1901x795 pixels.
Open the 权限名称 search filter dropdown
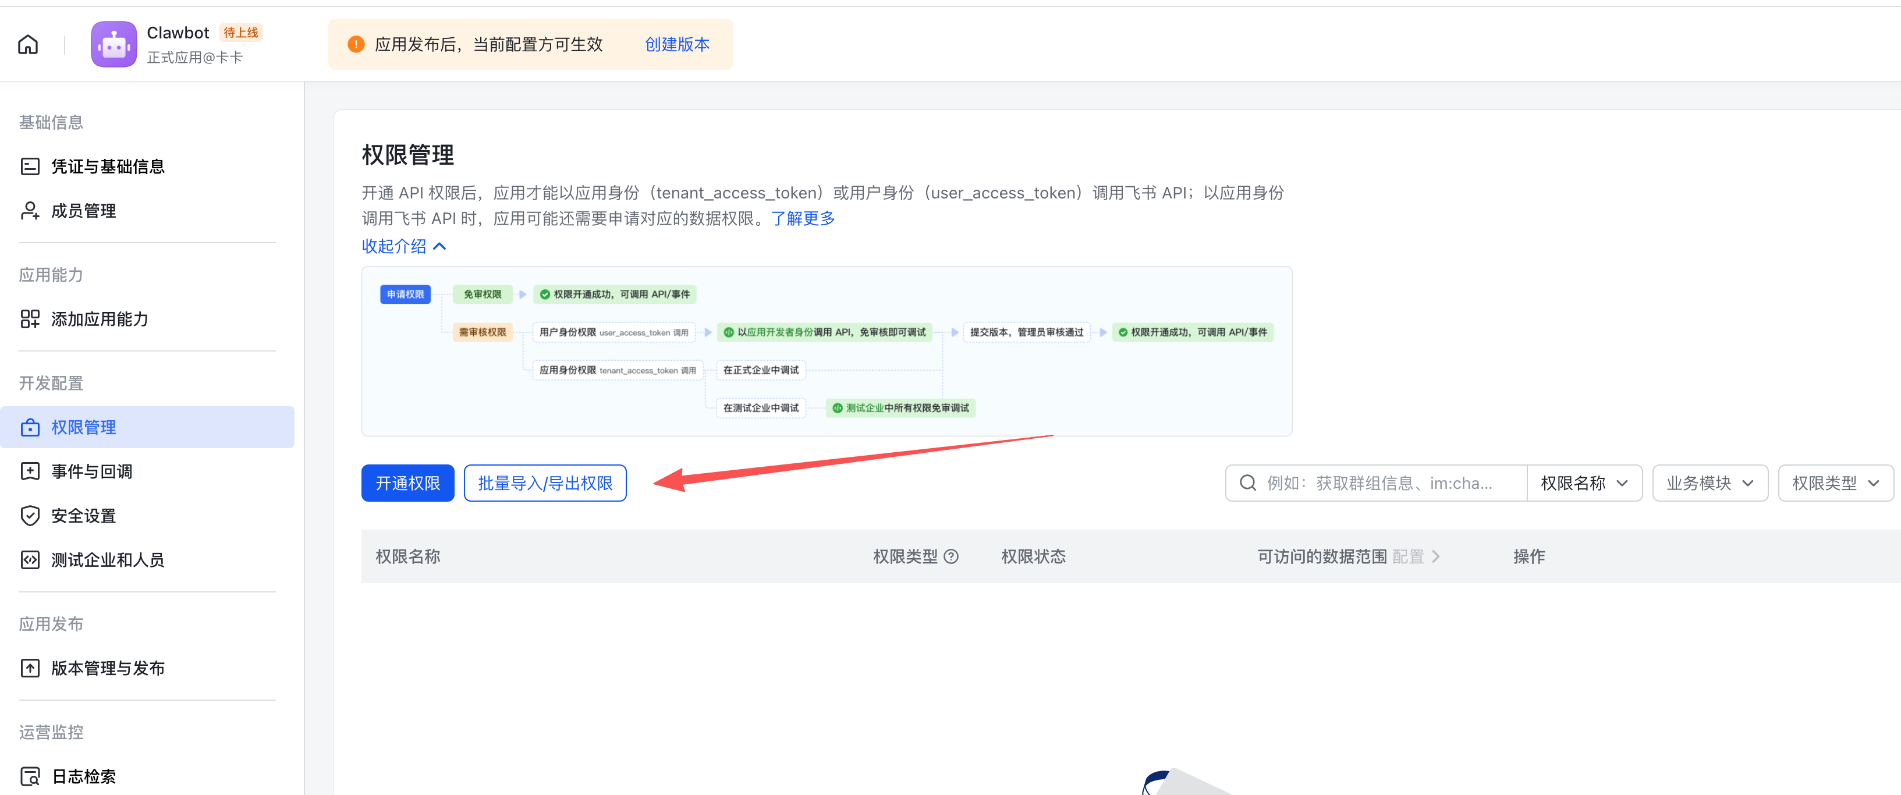tap(1584, 482)
